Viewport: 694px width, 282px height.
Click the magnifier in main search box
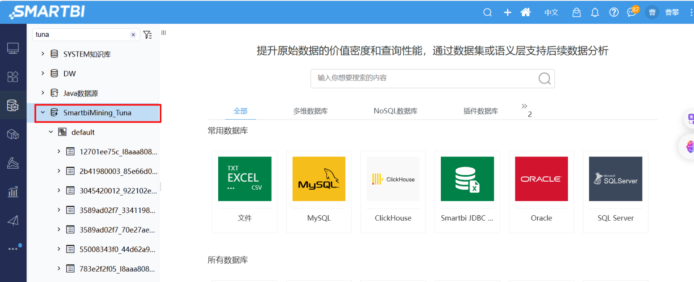pos(545,78)
